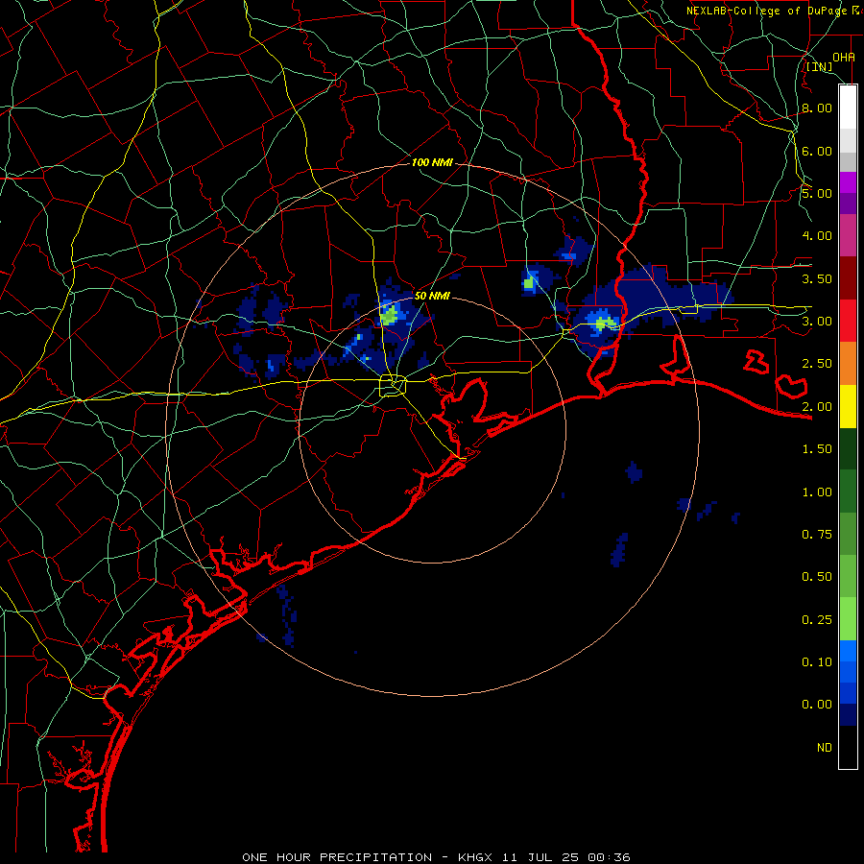Click the 2.50 legend value

coord(817,364)
